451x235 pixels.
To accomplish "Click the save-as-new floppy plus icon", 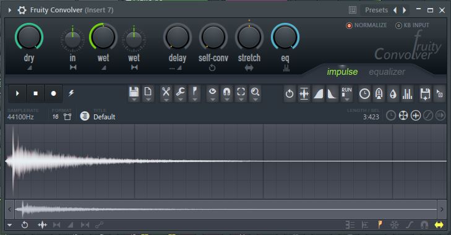I will coord(425,93).
